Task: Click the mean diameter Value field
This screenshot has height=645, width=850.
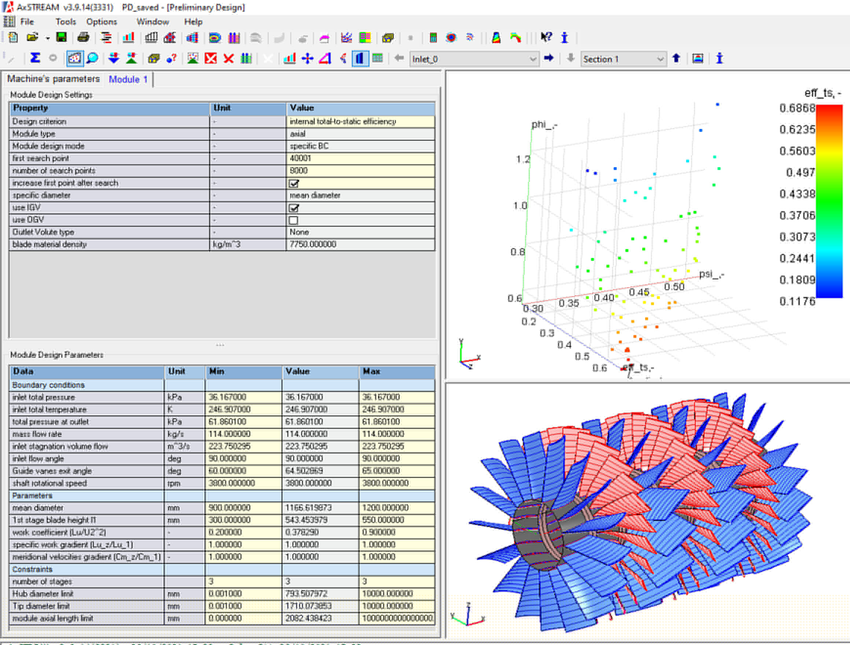Action: coord(320,508)
